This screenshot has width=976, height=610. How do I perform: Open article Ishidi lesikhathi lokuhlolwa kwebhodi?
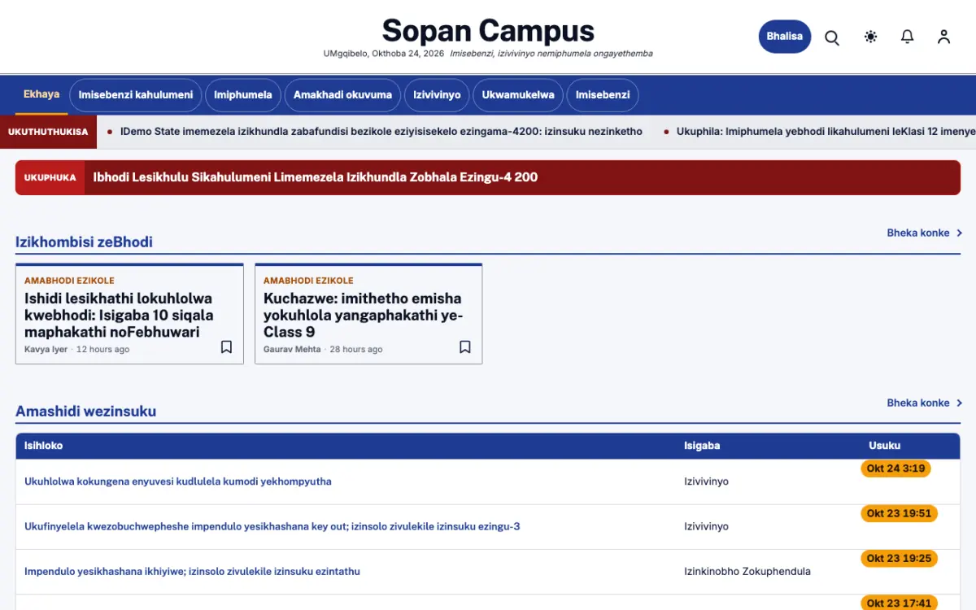(x=119, y=315)
